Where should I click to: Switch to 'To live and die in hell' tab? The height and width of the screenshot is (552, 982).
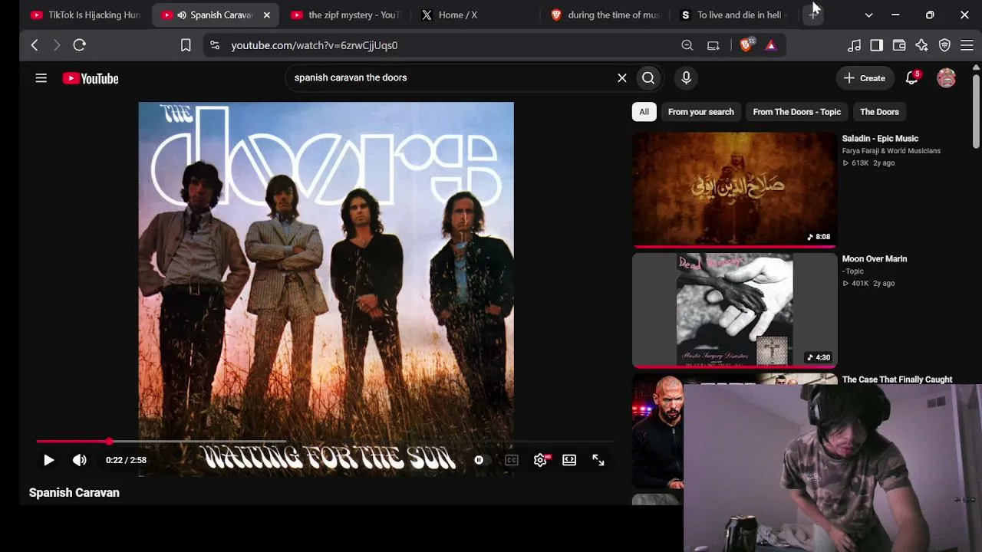[735, 15]
